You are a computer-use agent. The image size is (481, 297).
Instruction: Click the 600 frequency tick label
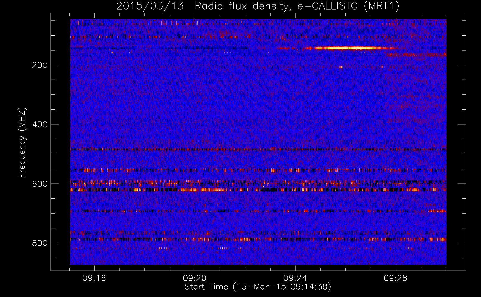pos(40,184)
